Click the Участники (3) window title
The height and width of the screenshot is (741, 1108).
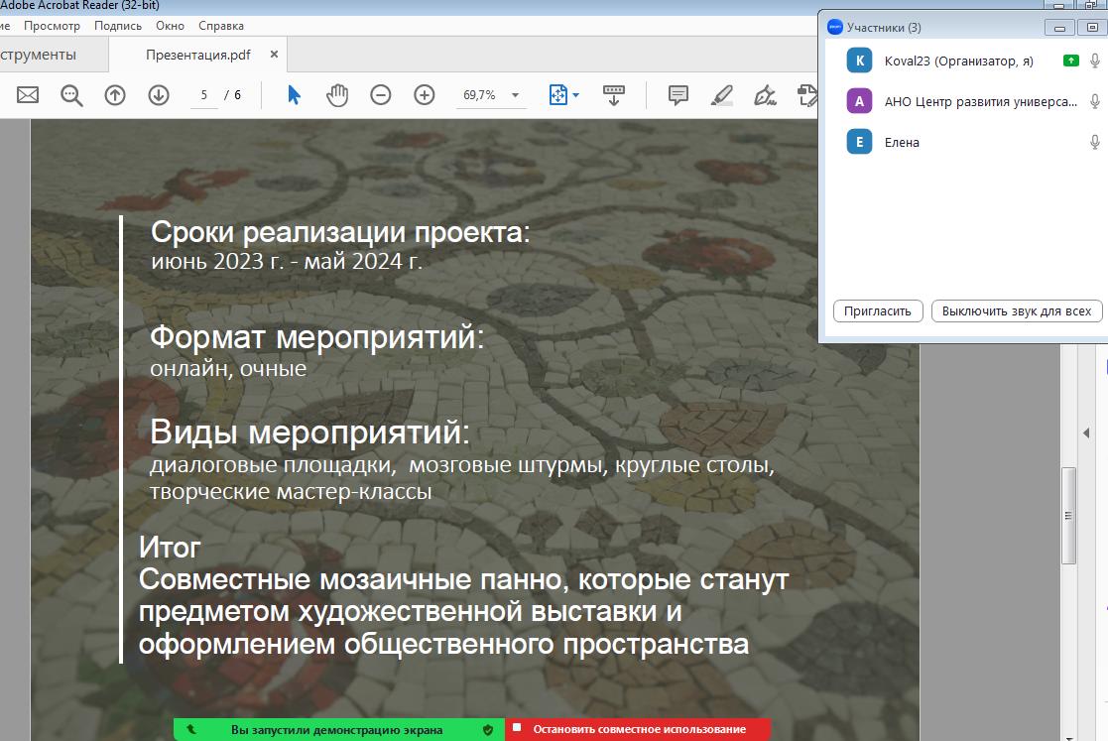(884, 28)
